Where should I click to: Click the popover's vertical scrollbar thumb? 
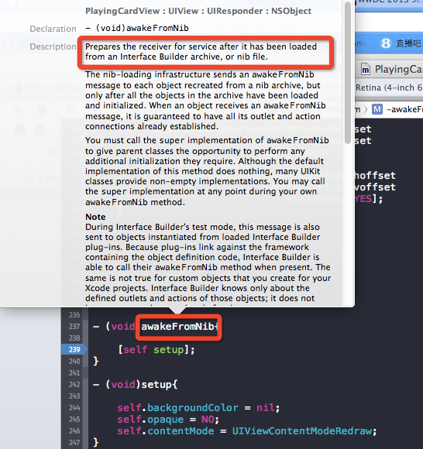[348, 73]
